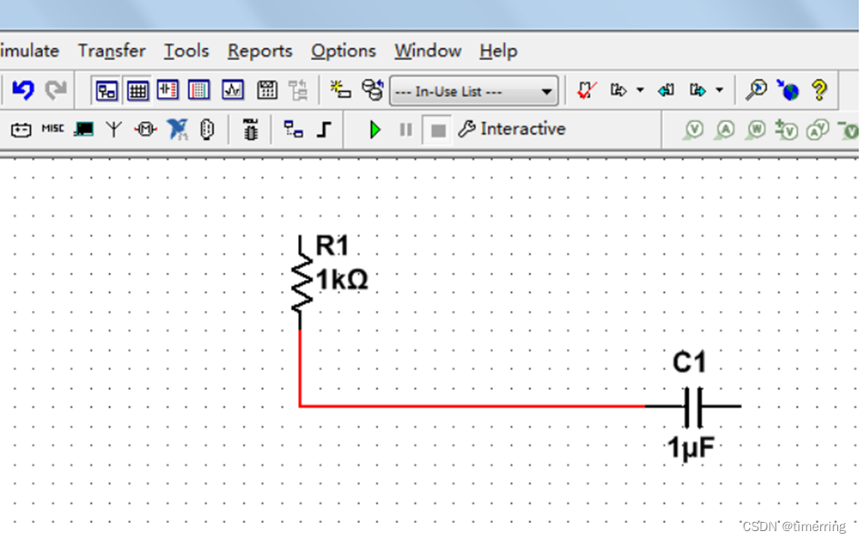Click the C1 reference label

(689, 363)
